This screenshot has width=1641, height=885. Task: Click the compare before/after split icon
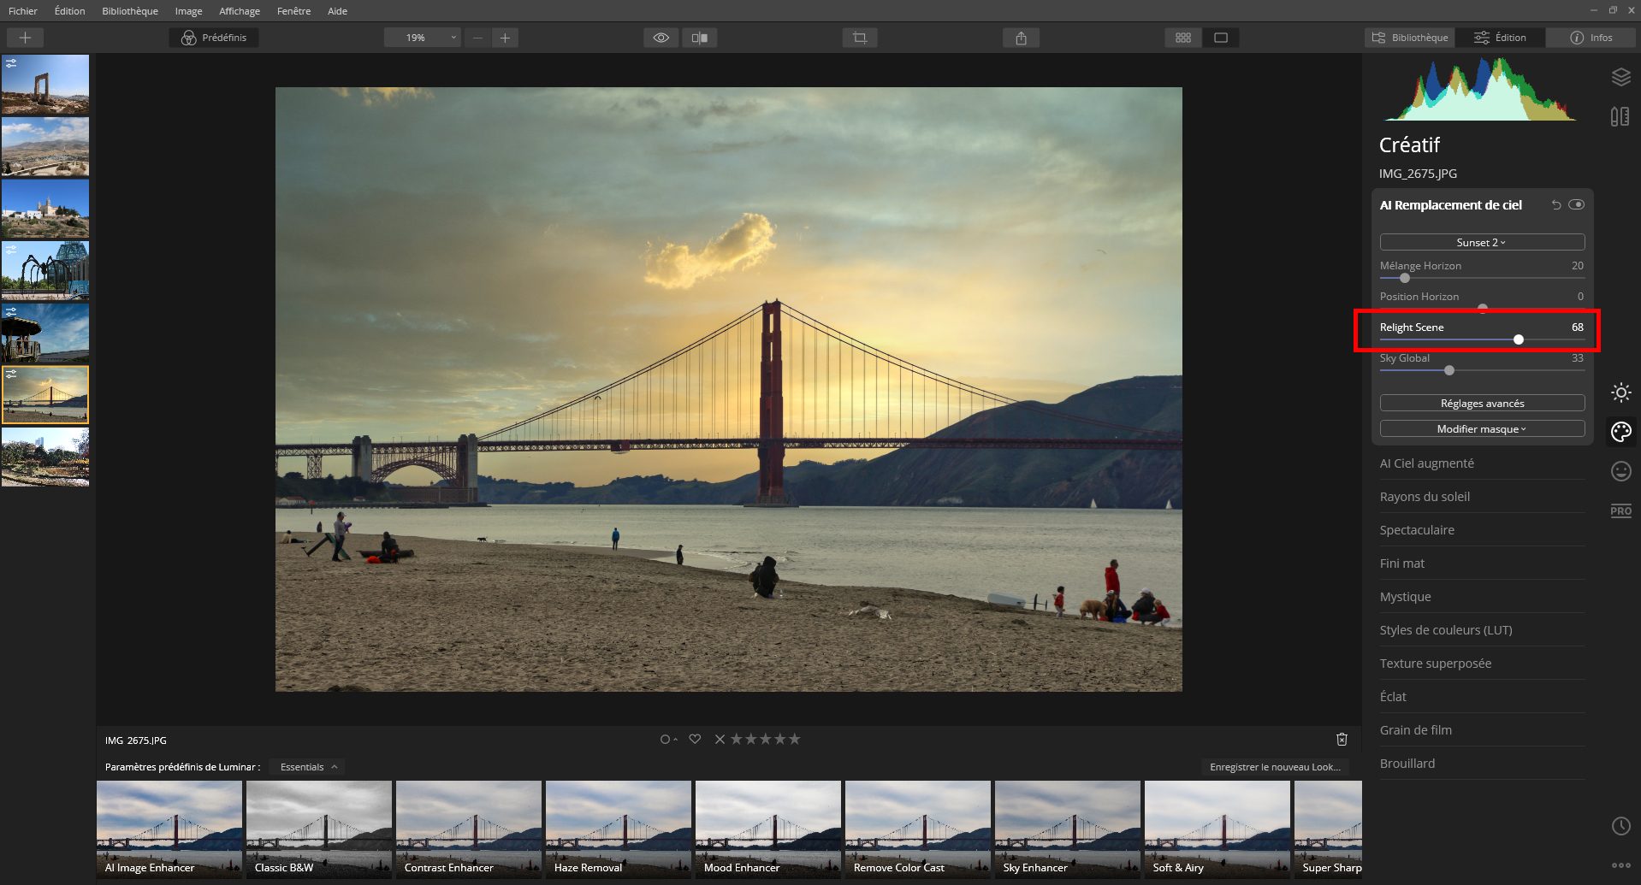coord(700,37)
